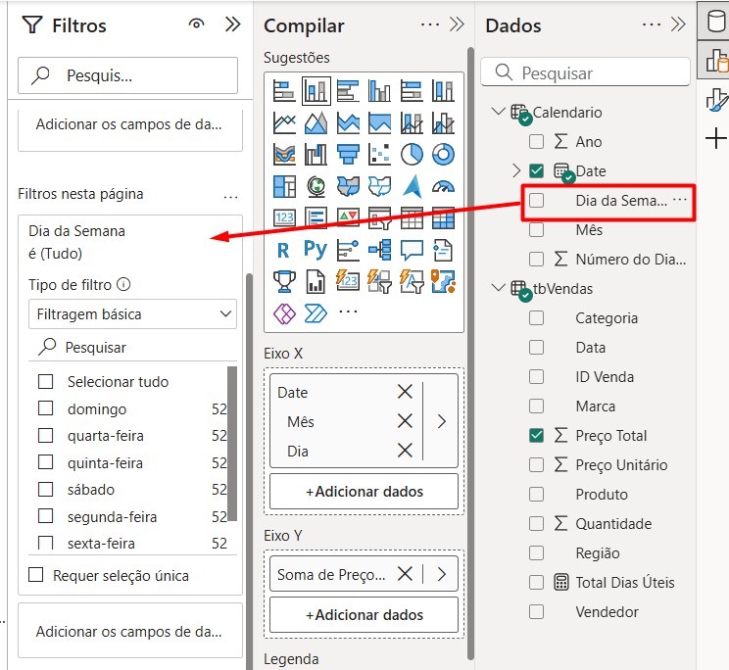Screen dimensions: 729x670
Task: Tick the sábado filter option
Action: tap(45, 489)
